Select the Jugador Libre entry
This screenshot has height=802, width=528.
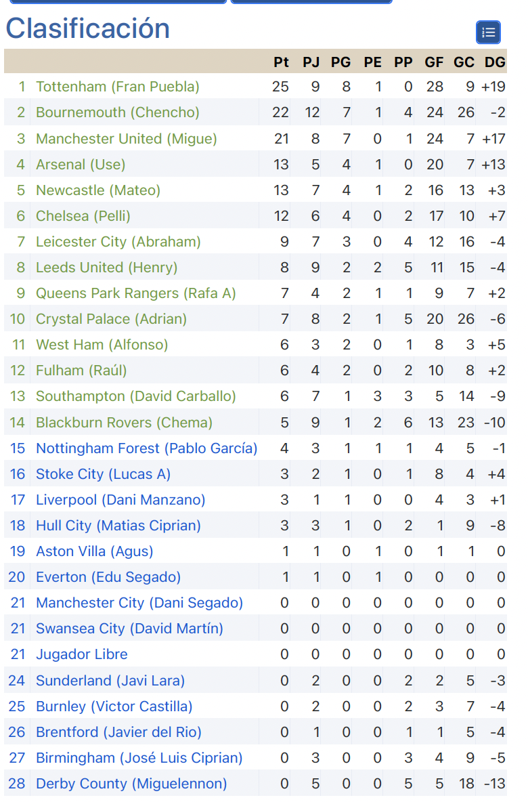(x=81, y=654)
